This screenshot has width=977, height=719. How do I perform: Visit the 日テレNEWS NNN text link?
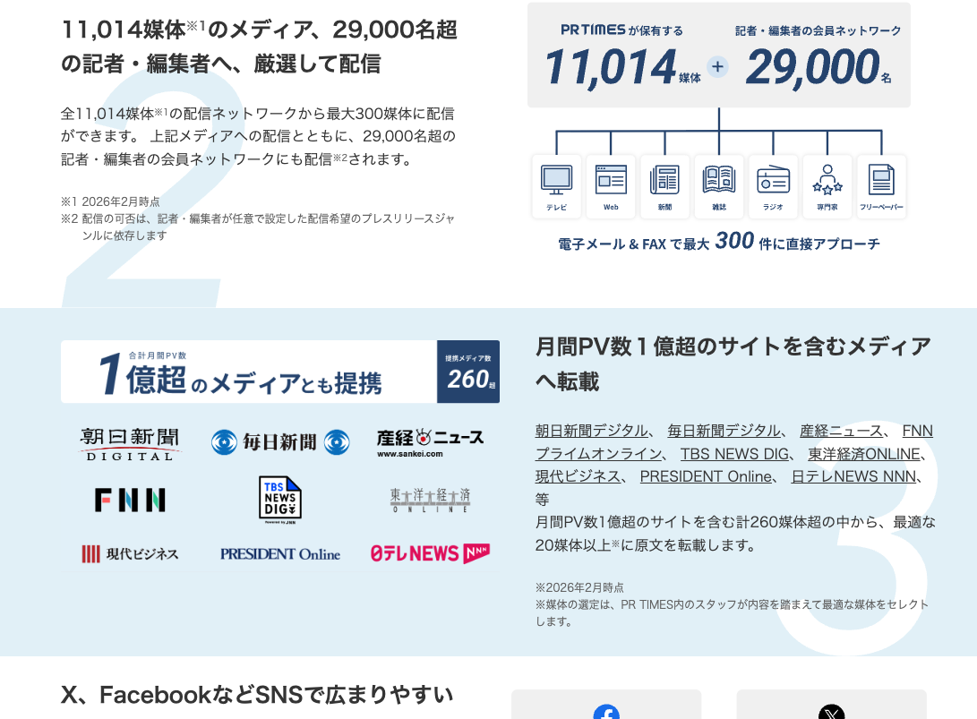click(x=853, y=476)
